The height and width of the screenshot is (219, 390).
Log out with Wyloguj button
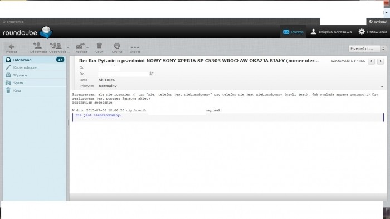pos(378,22)
